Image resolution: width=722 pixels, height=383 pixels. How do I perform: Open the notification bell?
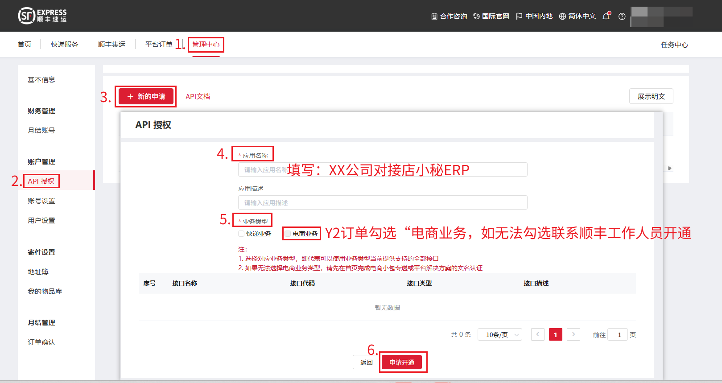(x=606, y=16)
